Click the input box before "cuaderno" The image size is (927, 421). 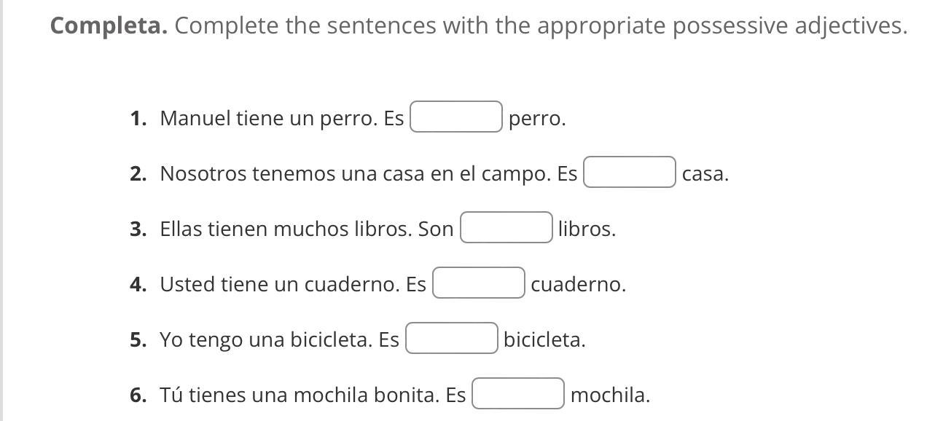pyautogui.click(x=479, y=283)
